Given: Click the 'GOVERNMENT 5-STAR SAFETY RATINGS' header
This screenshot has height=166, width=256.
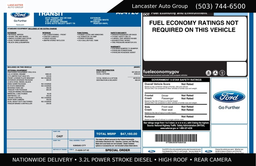Looking at the screenshot, I should click(x=176, y=80).
